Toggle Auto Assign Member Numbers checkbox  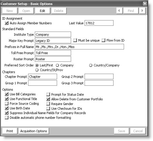click(x=6, y=23)
